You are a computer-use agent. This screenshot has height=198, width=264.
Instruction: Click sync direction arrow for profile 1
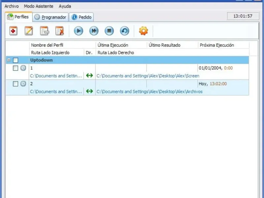pos(89,76)
